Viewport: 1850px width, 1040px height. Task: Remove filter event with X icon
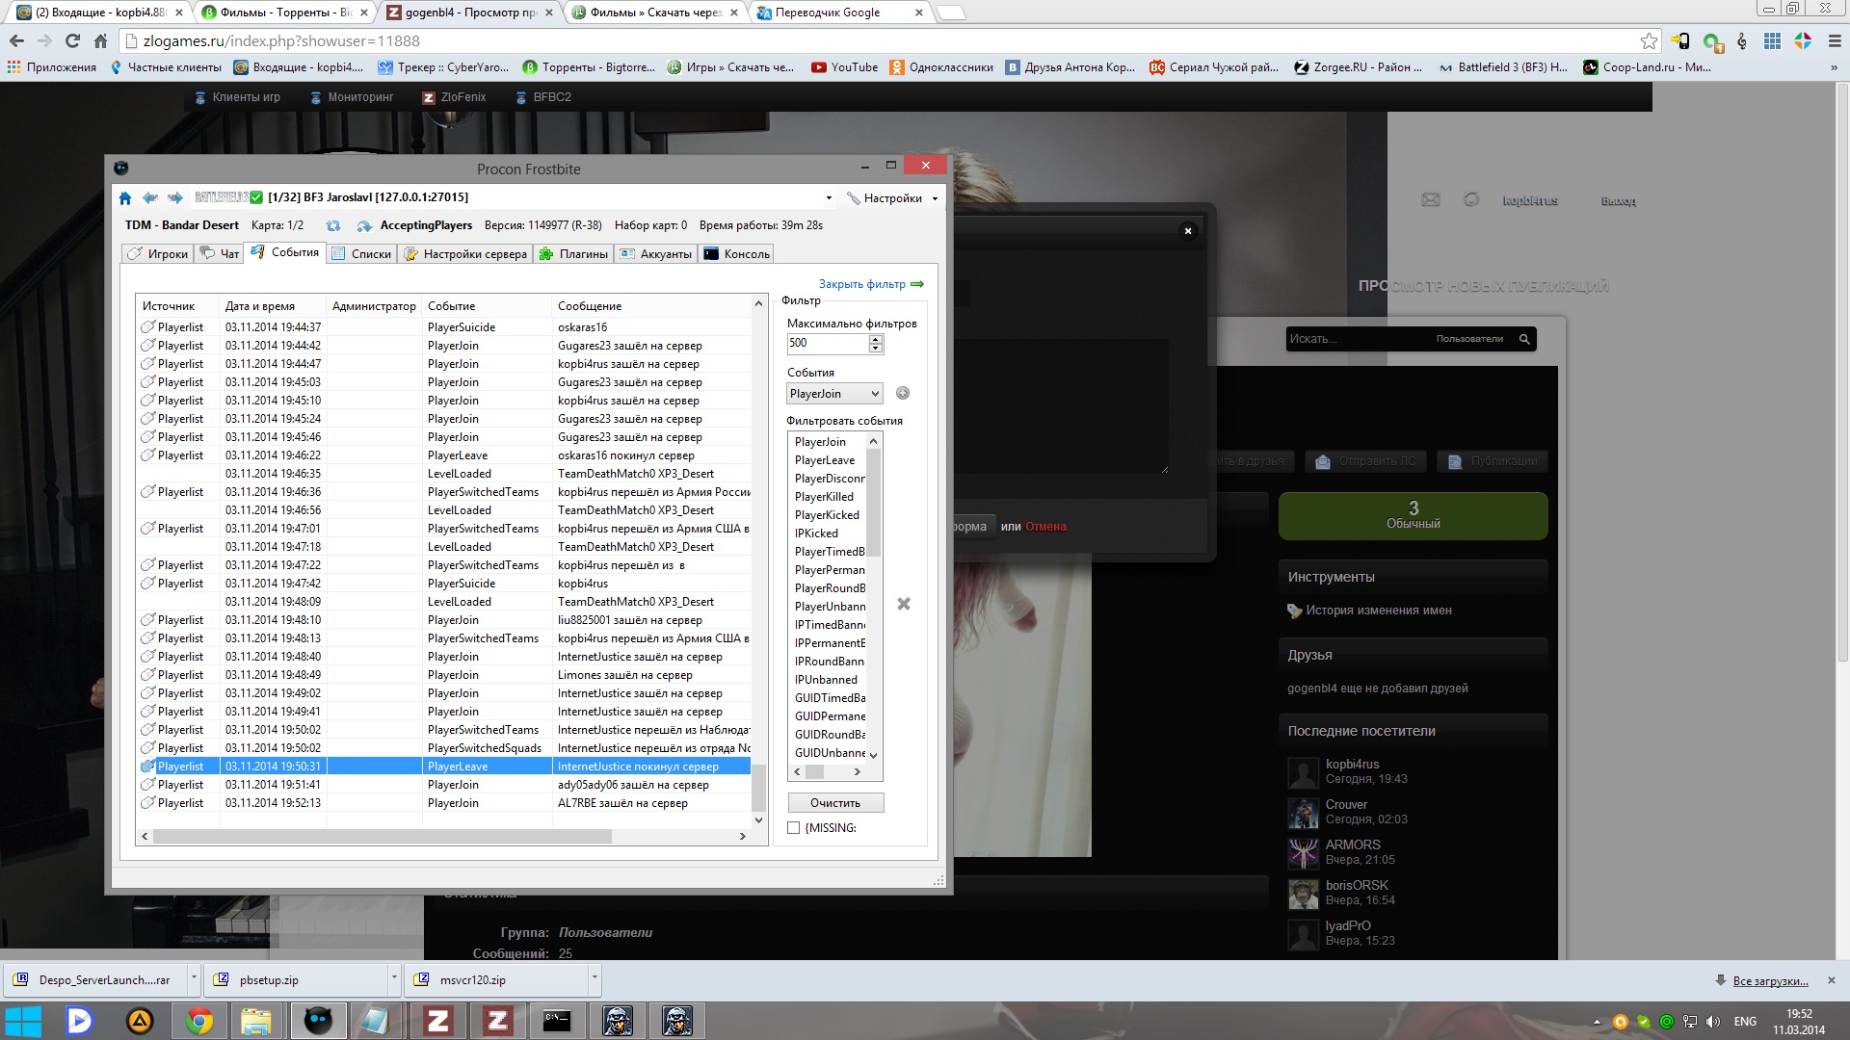(x=904, y=604)
